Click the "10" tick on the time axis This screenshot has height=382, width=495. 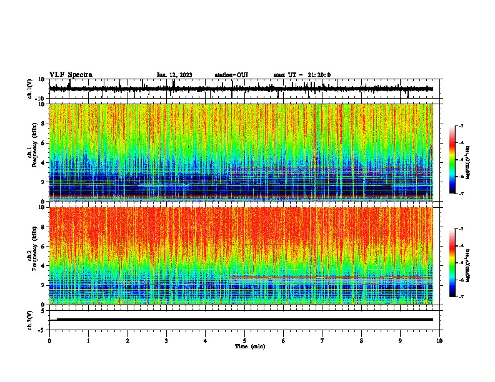pyautogui.click(x=439, y=341)
